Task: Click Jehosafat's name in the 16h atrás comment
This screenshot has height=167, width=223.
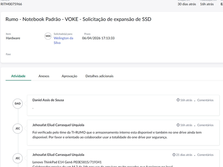Action: click(58, 125)
